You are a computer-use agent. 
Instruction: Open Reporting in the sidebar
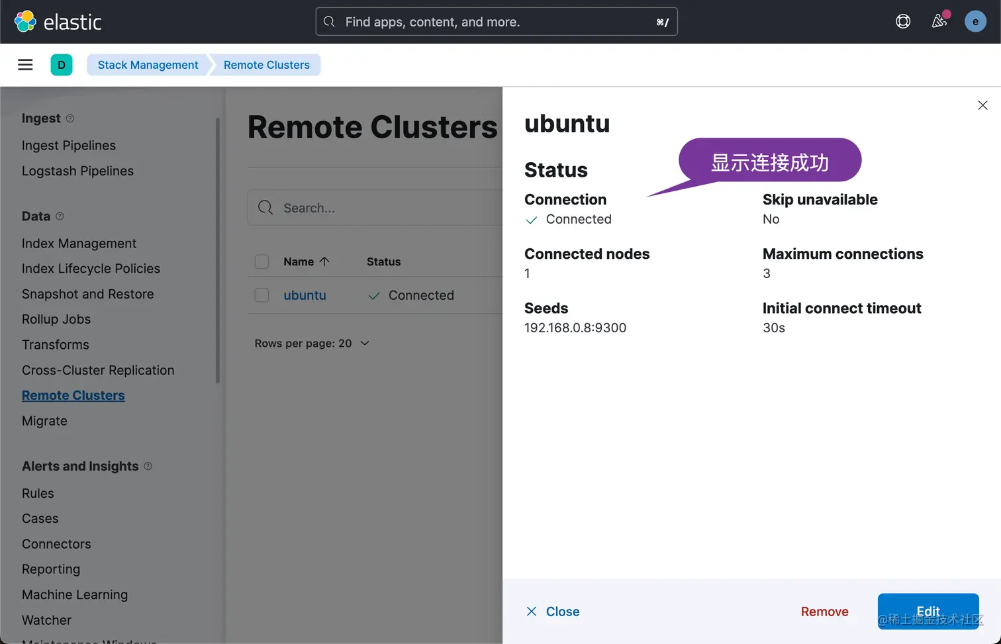click(51, 569)
